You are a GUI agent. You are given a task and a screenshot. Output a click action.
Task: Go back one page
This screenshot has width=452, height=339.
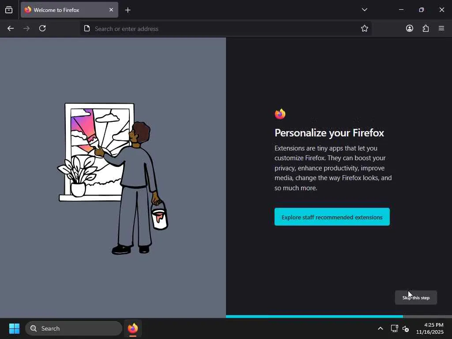tap(11, 28)
